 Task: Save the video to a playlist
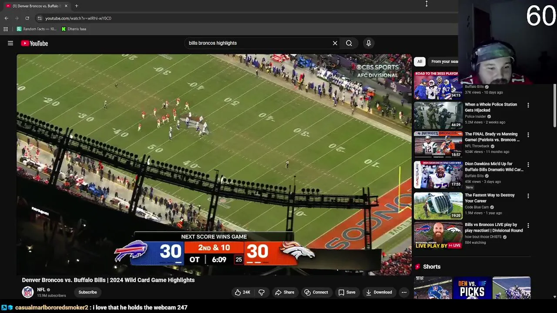pyautogui.click(x=347, y=292)
